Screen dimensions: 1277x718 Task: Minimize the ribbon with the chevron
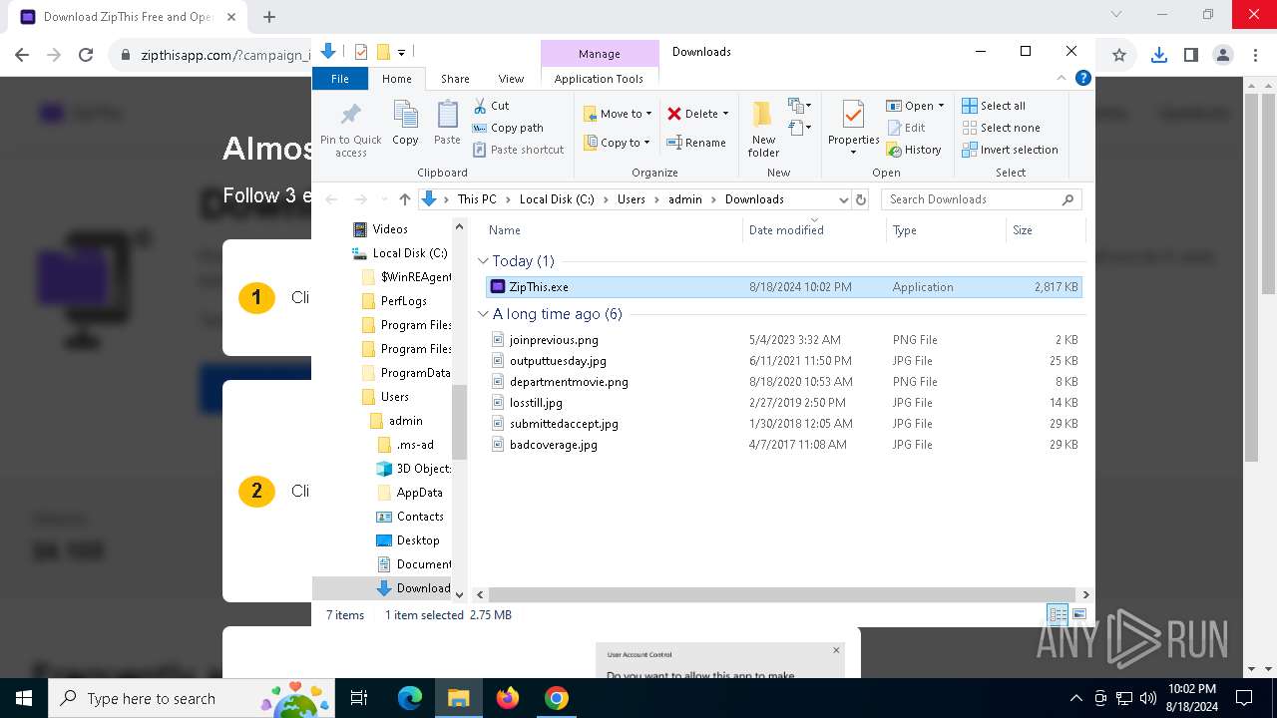point(1063,78)
